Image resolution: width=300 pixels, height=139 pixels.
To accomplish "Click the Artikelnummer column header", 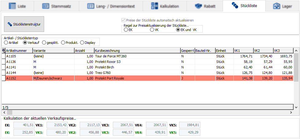I will [19, 51].
